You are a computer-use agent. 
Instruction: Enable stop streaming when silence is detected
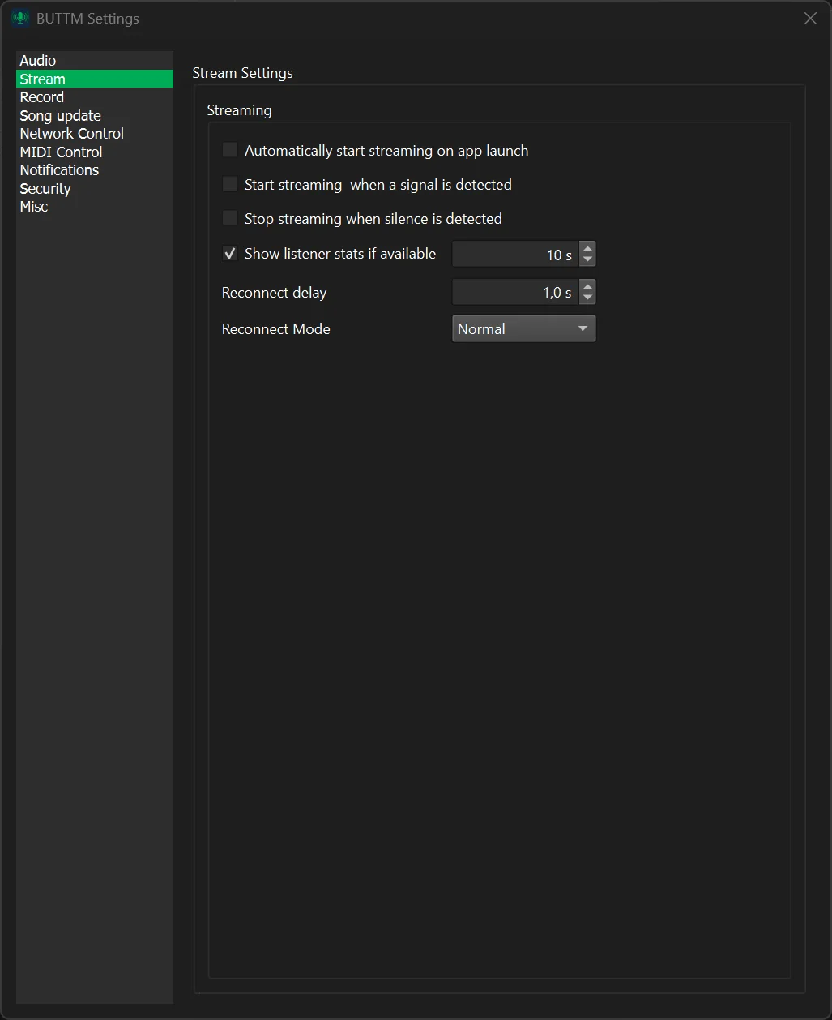coord(229,217)
